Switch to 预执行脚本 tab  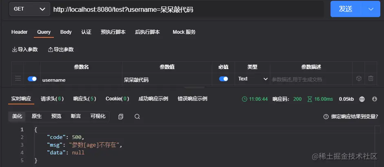click(x=113, y=32)
